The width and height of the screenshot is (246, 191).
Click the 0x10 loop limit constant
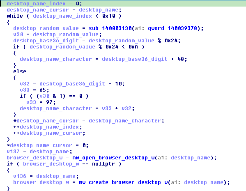109,16
